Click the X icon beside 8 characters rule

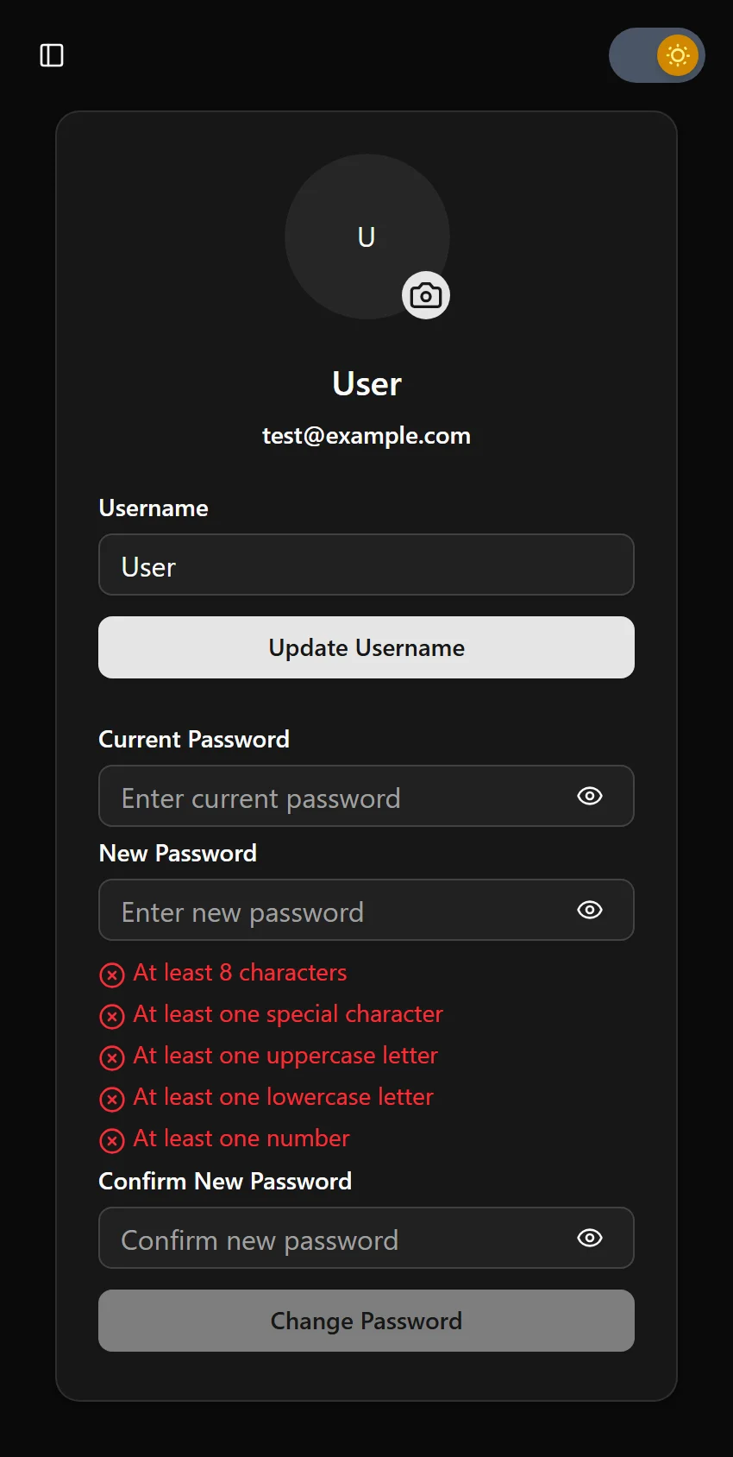pyautogui.click(x=112, y=974)
